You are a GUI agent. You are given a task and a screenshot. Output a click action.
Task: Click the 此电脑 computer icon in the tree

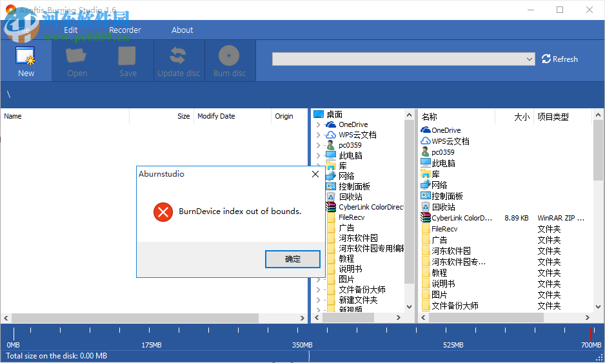coord(331,155)
